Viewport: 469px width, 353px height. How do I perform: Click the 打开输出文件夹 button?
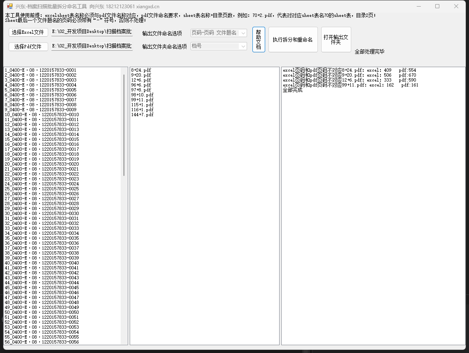coord(336,40)
